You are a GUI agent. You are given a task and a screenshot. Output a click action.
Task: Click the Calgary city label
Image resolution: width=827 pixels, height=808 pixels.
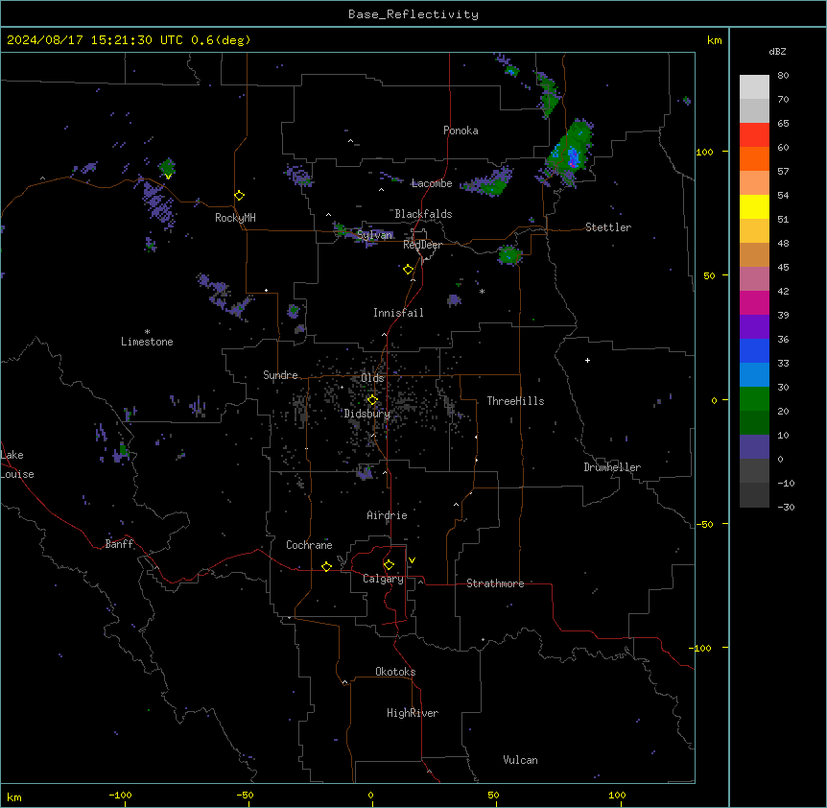(x=383, y=579)
